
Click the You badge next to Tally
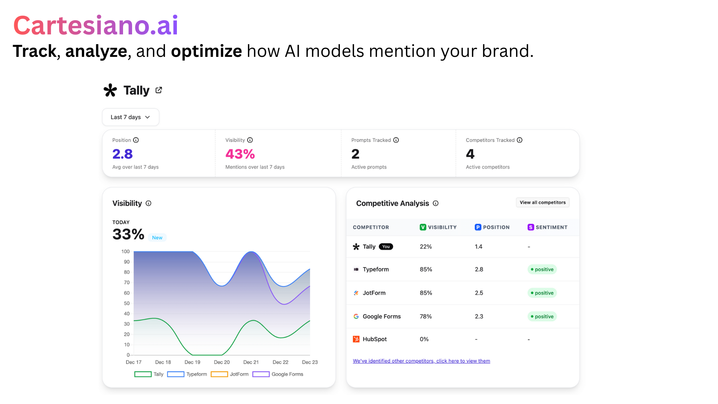[386, 247]
